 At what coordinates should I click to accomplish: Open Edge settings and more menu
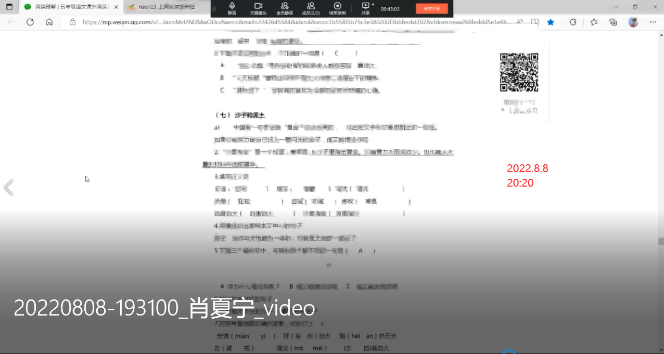pyautogui.click(x=652, y=22)
